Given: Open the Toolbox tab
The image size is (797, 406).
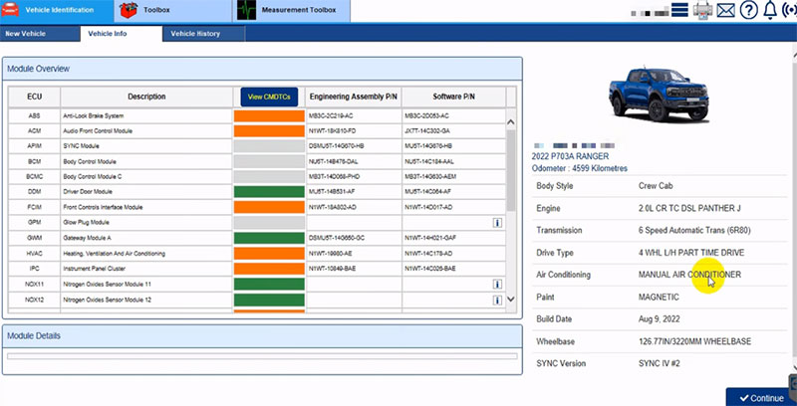Looking at the screenshot, I should 172,11.
